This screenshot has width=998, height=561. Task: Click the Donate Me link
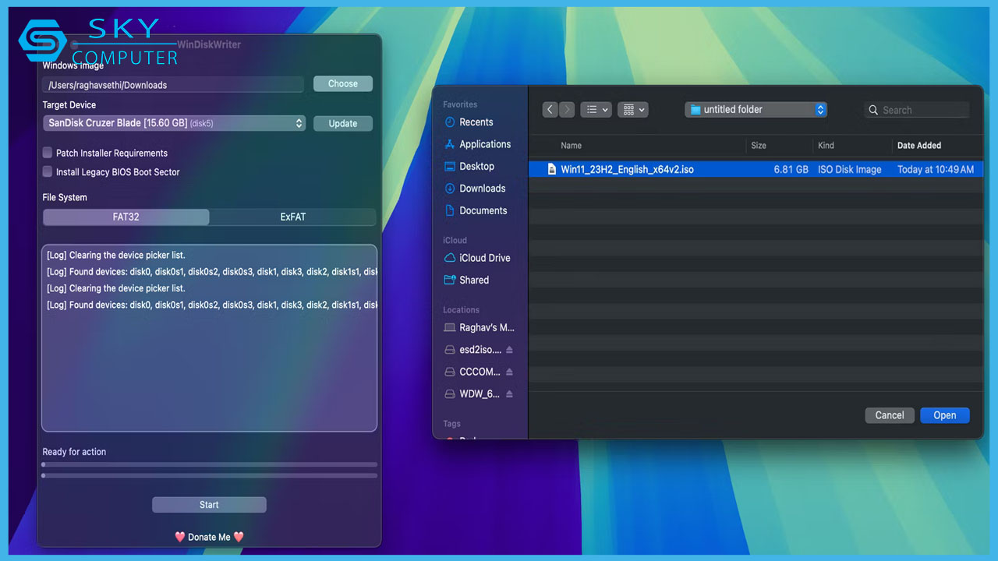209,537
